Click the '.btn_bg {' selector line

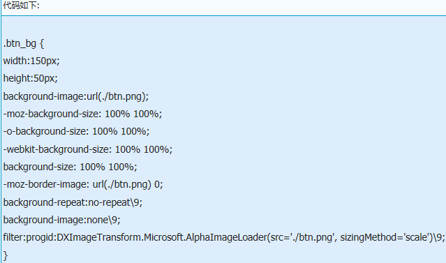(x=24, y=43)
